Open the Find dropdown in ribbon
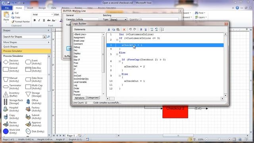 (200, 13)
